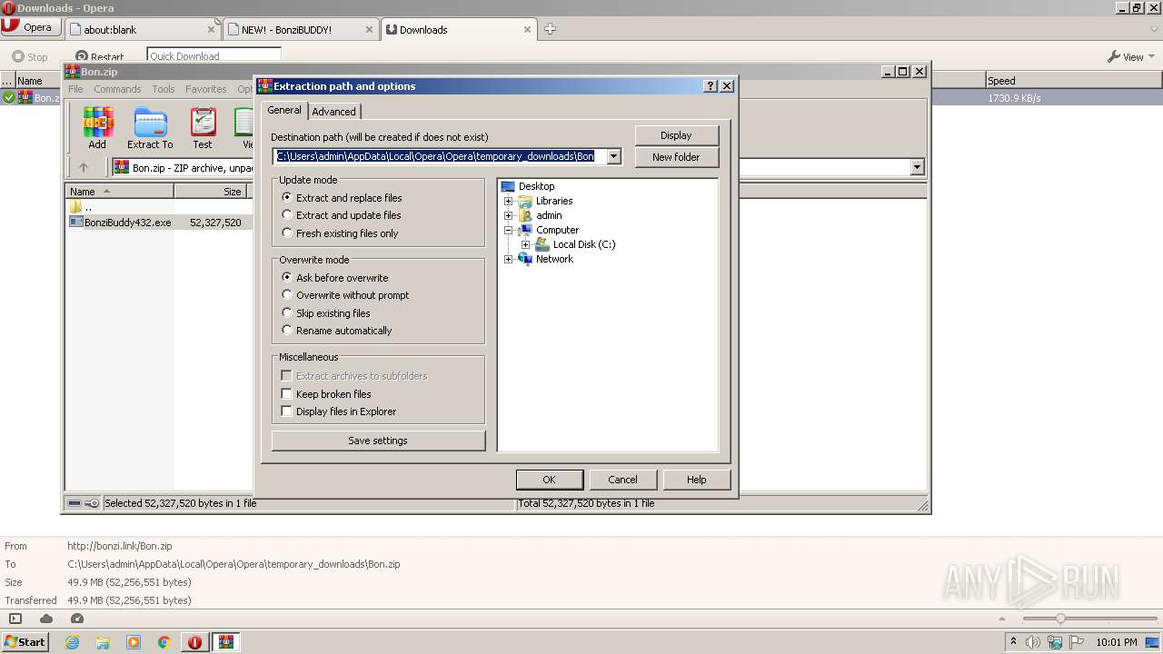Choose Rename automatically mode
This screenshot has height=654, width=1163.
(x=337, y=331)
